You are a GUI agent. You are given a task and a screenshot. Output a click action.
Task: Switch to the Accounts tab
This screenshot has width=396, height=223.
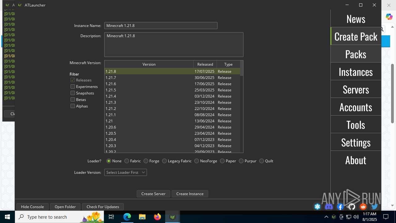pyautogui.click(x=356, y=107)
